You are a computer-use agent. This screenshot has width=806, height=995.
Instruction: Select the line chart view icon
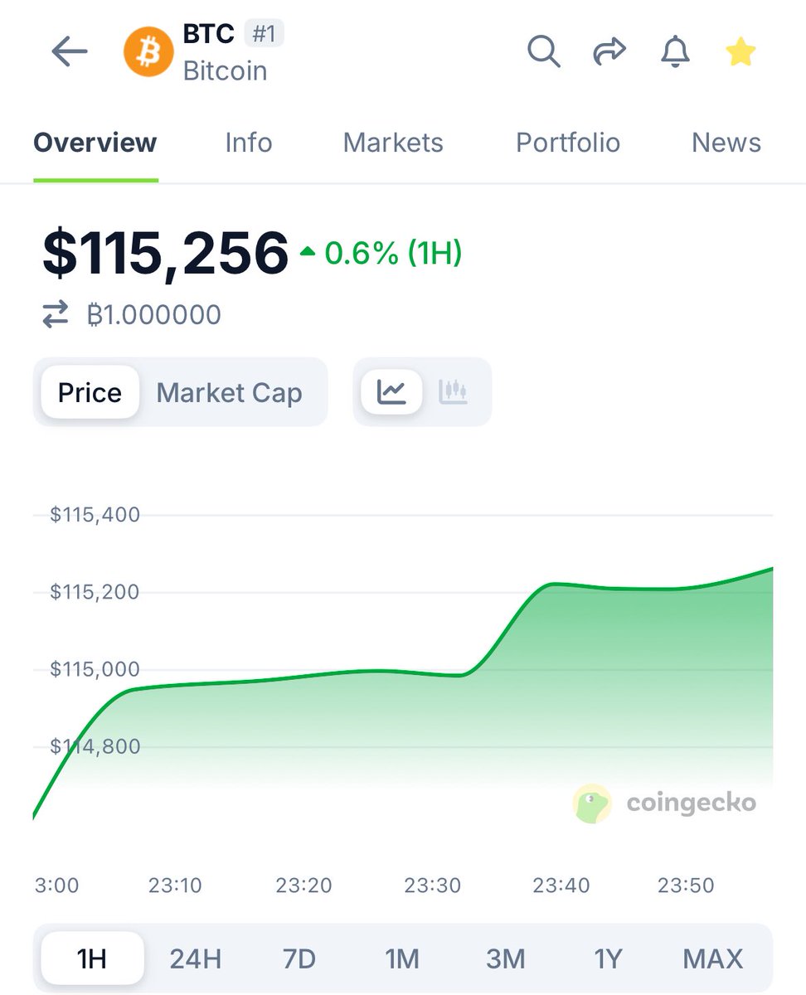[x=391, y=391]
